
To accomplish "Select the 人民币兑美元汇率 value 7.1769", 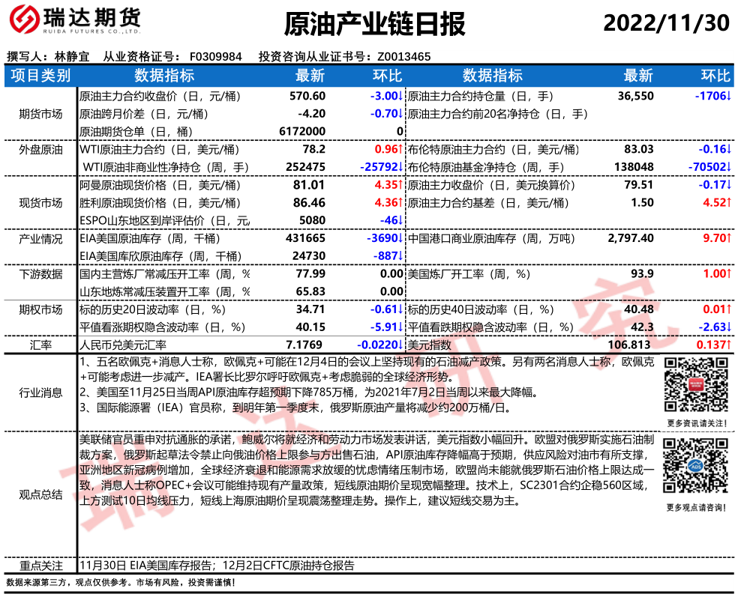I will pyautogui.click(x=307, y=345).
